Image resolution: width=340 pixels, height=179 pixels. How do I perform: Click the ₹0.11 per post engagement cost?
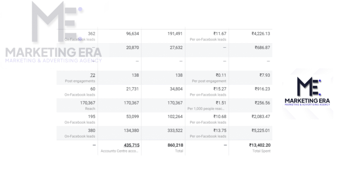click(x=221, y=75)
